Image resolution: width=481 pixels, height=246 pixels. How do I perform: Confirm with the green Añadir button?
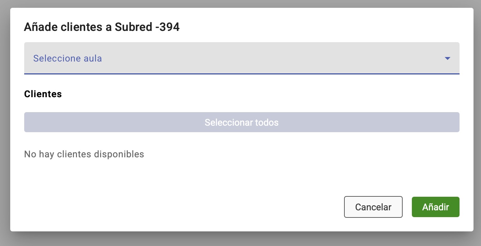[x=435, y=207]
